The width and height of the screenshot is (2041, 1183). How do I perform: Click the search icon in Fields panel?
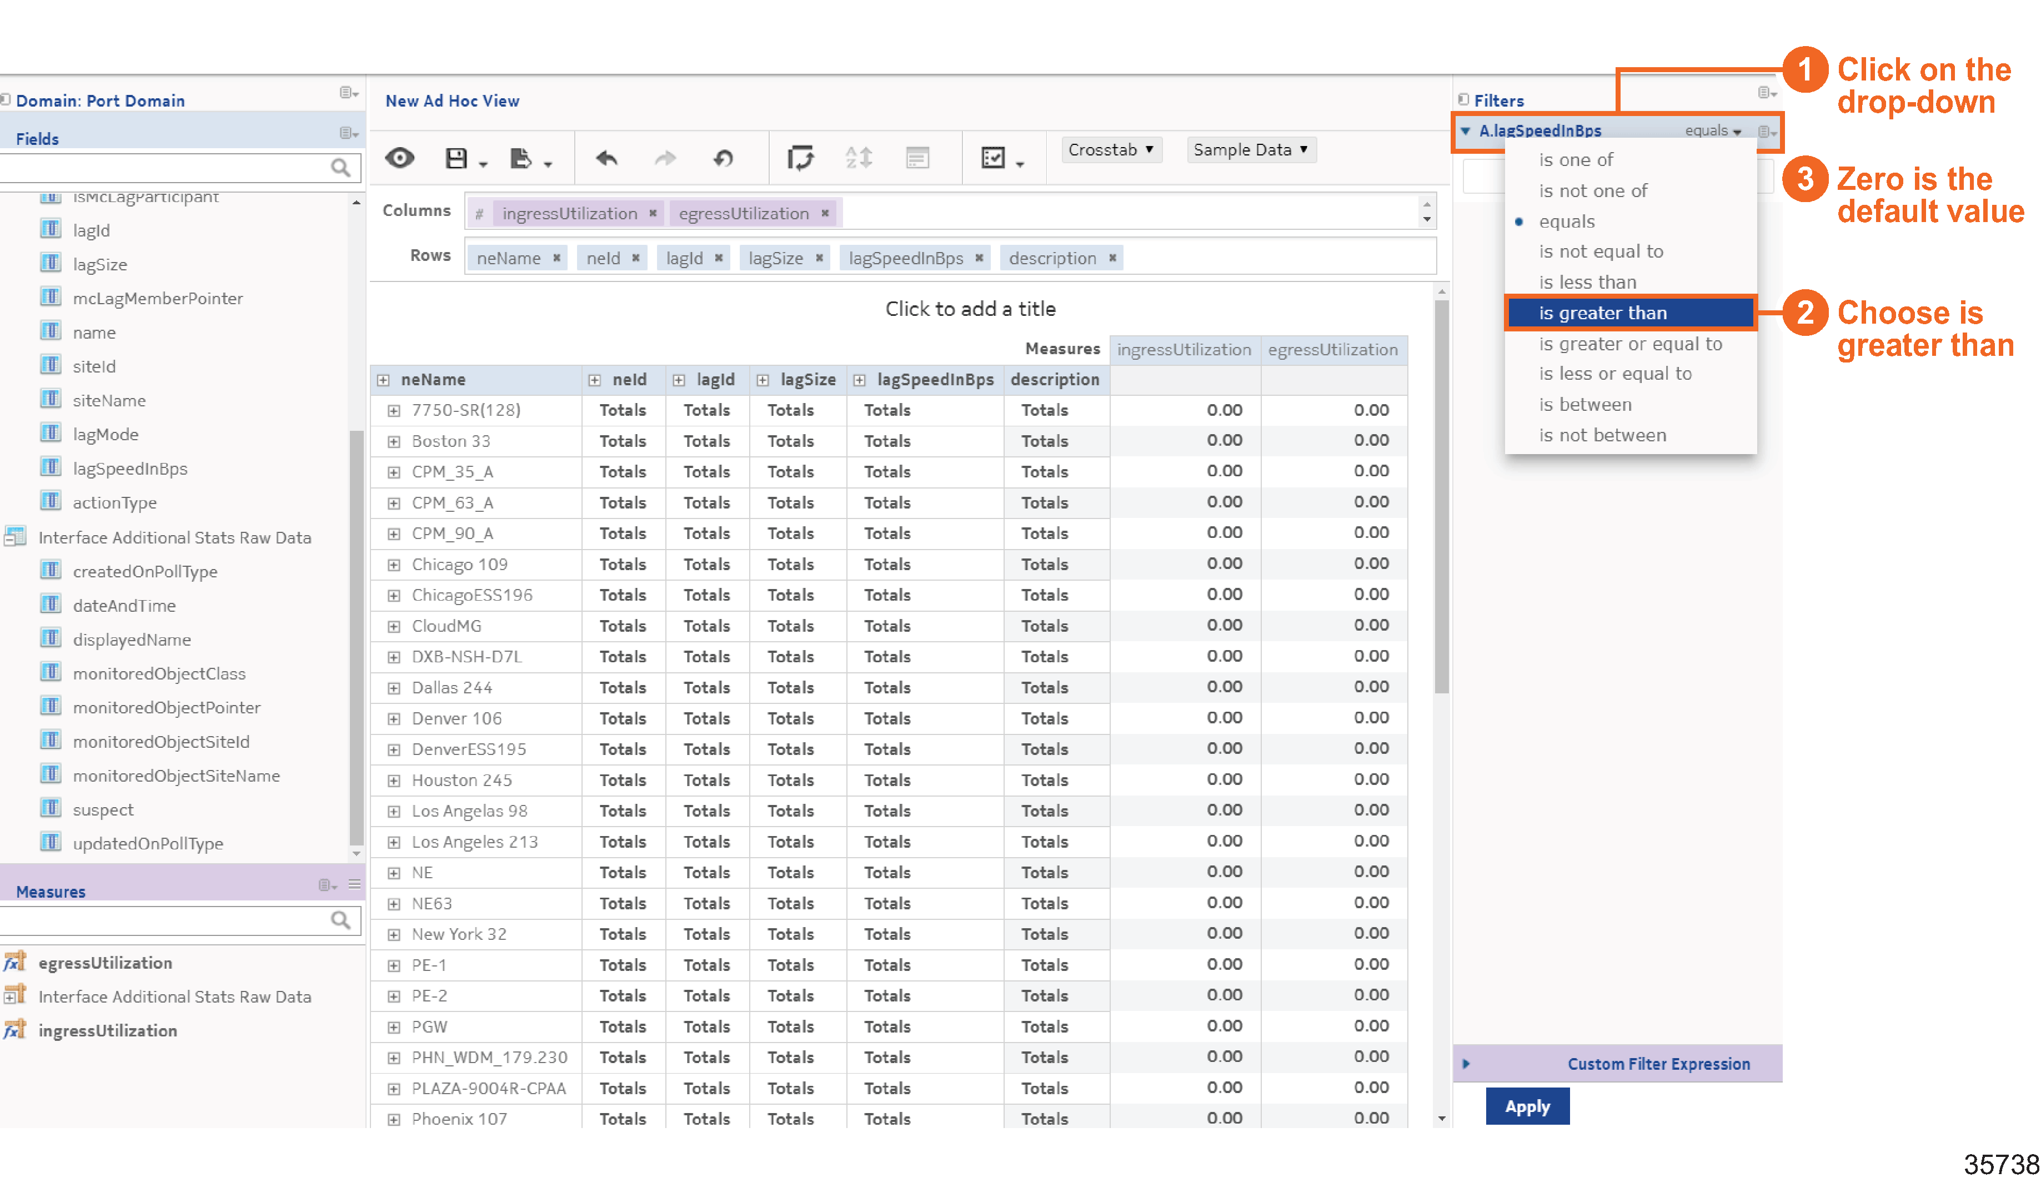point(340,168)
